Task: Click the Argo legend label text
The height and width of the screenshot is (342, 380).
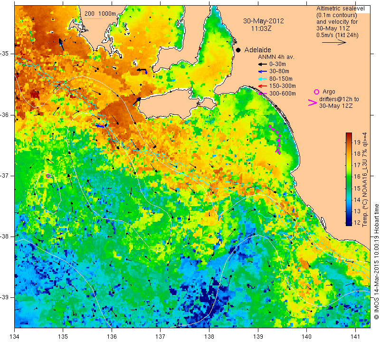Action: (329, 92)
